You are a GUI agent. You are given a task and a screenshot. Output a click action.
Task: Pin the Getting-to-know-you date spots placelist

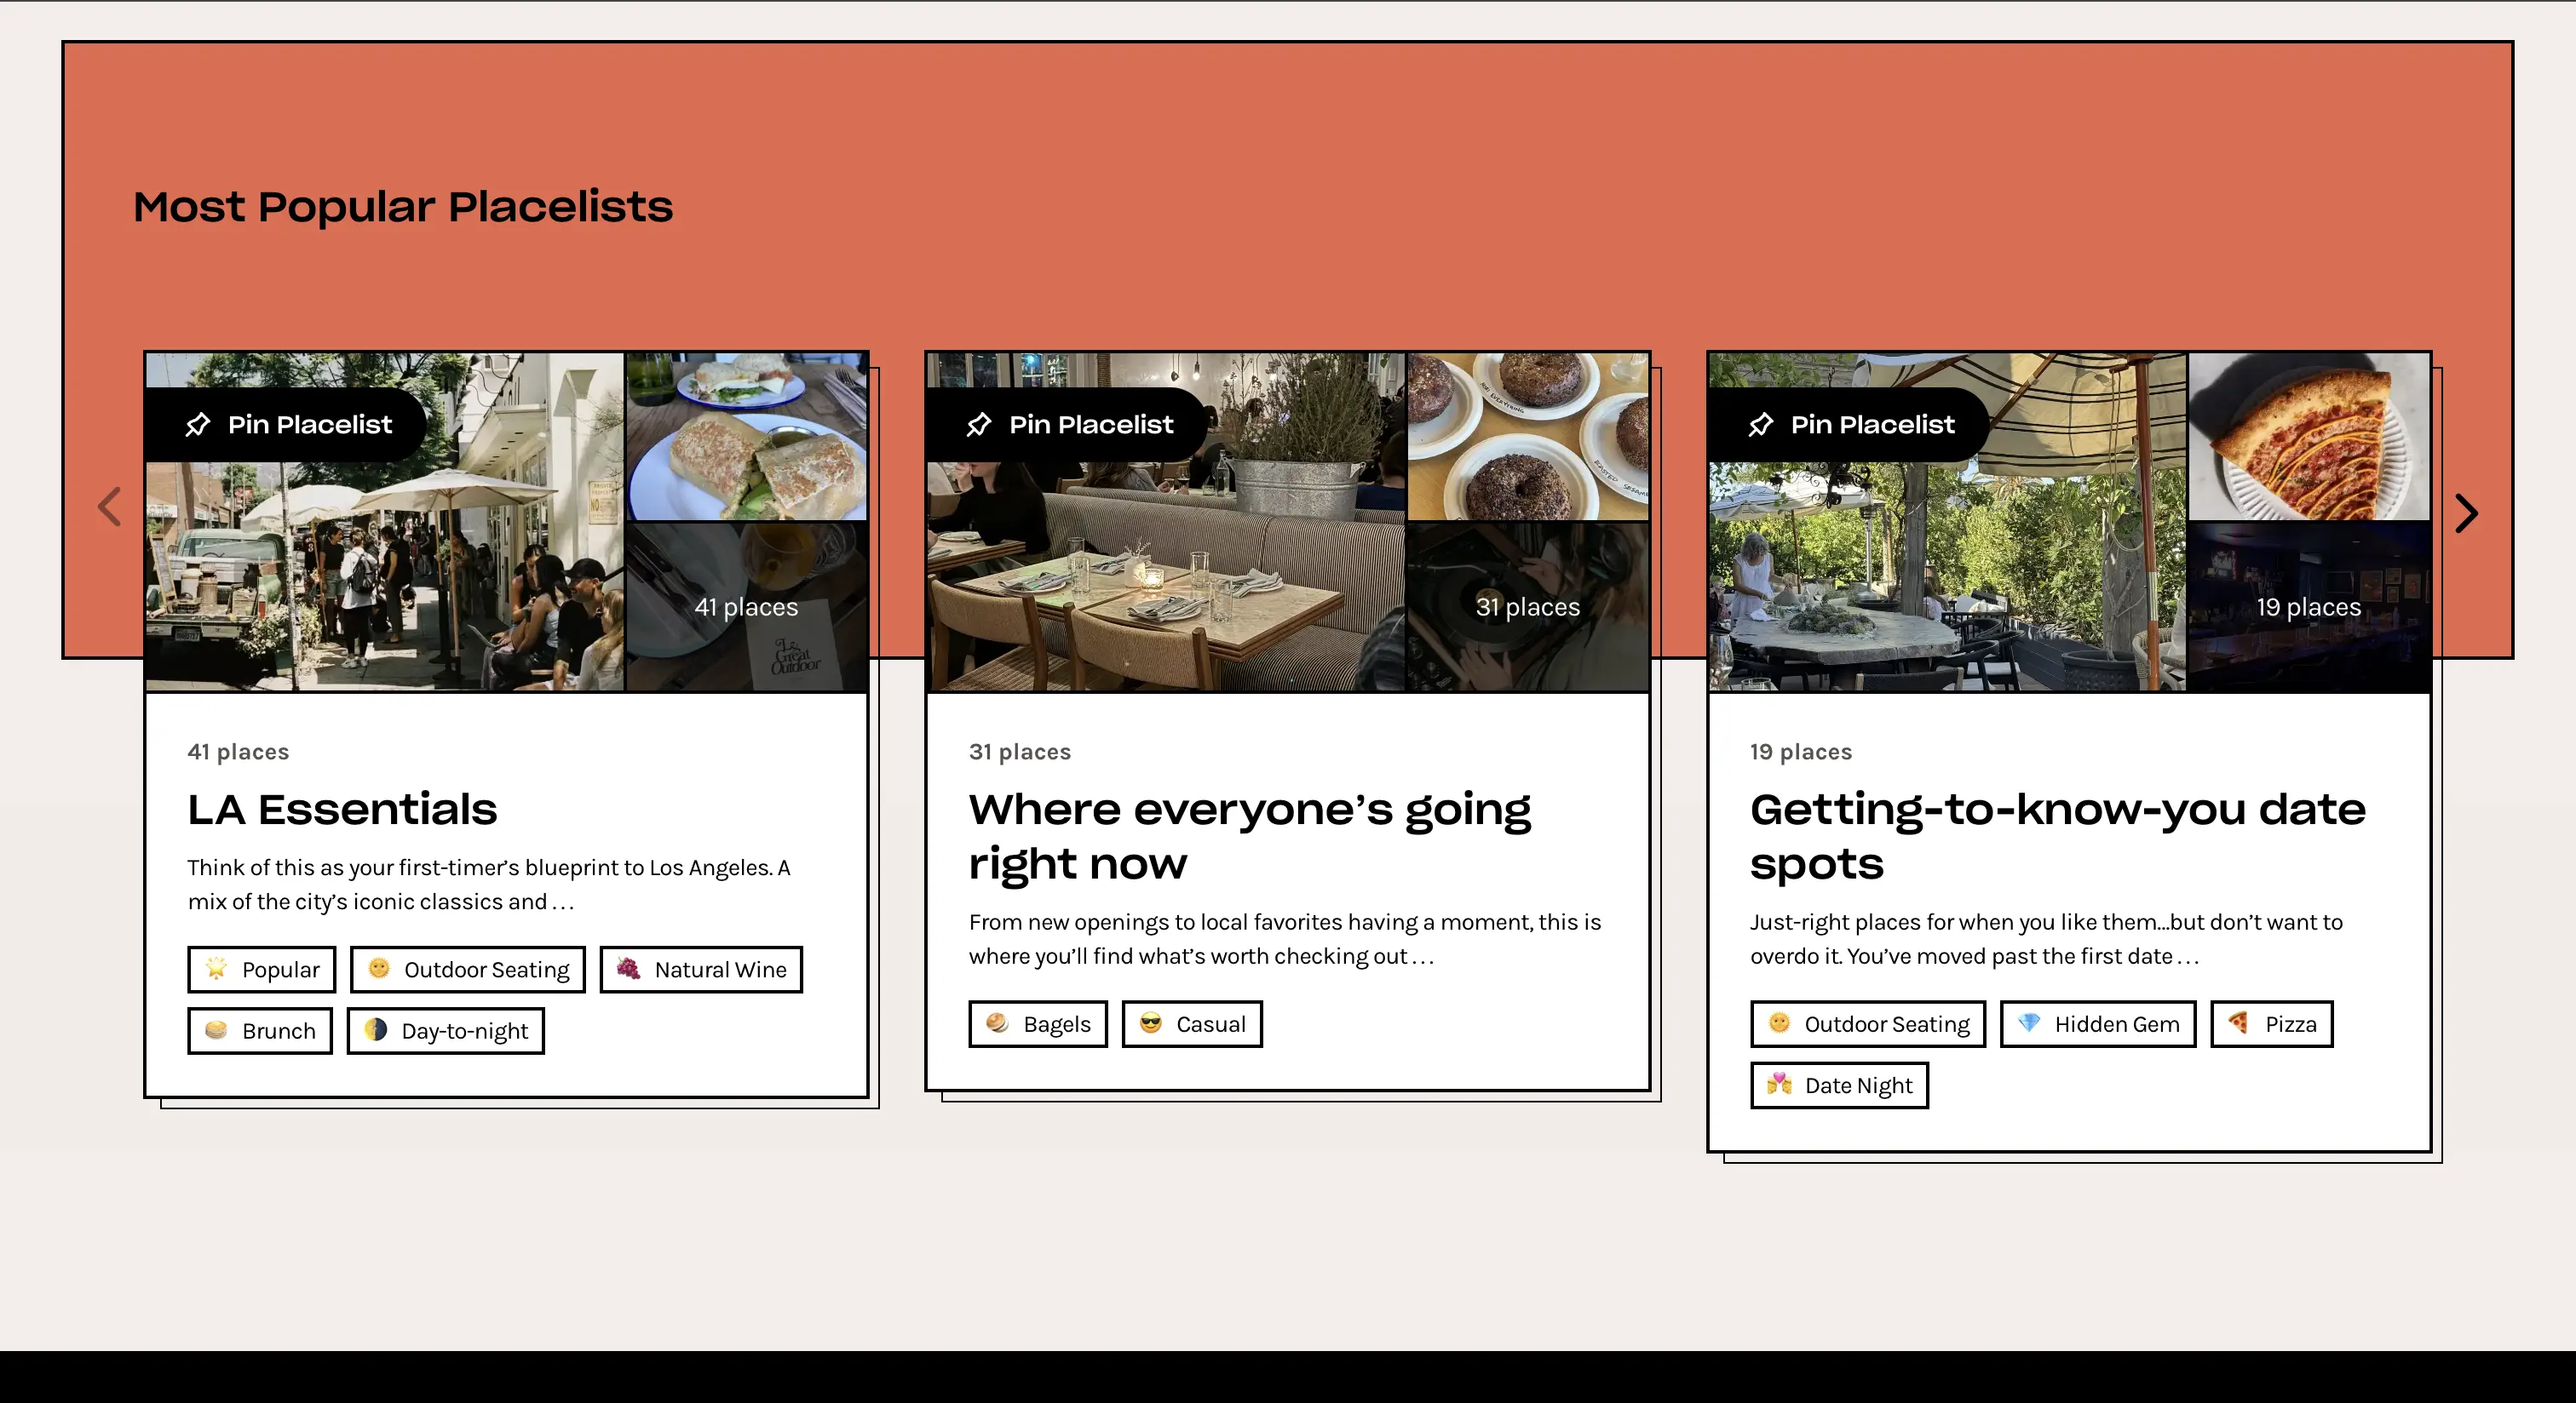[1850, 425]
